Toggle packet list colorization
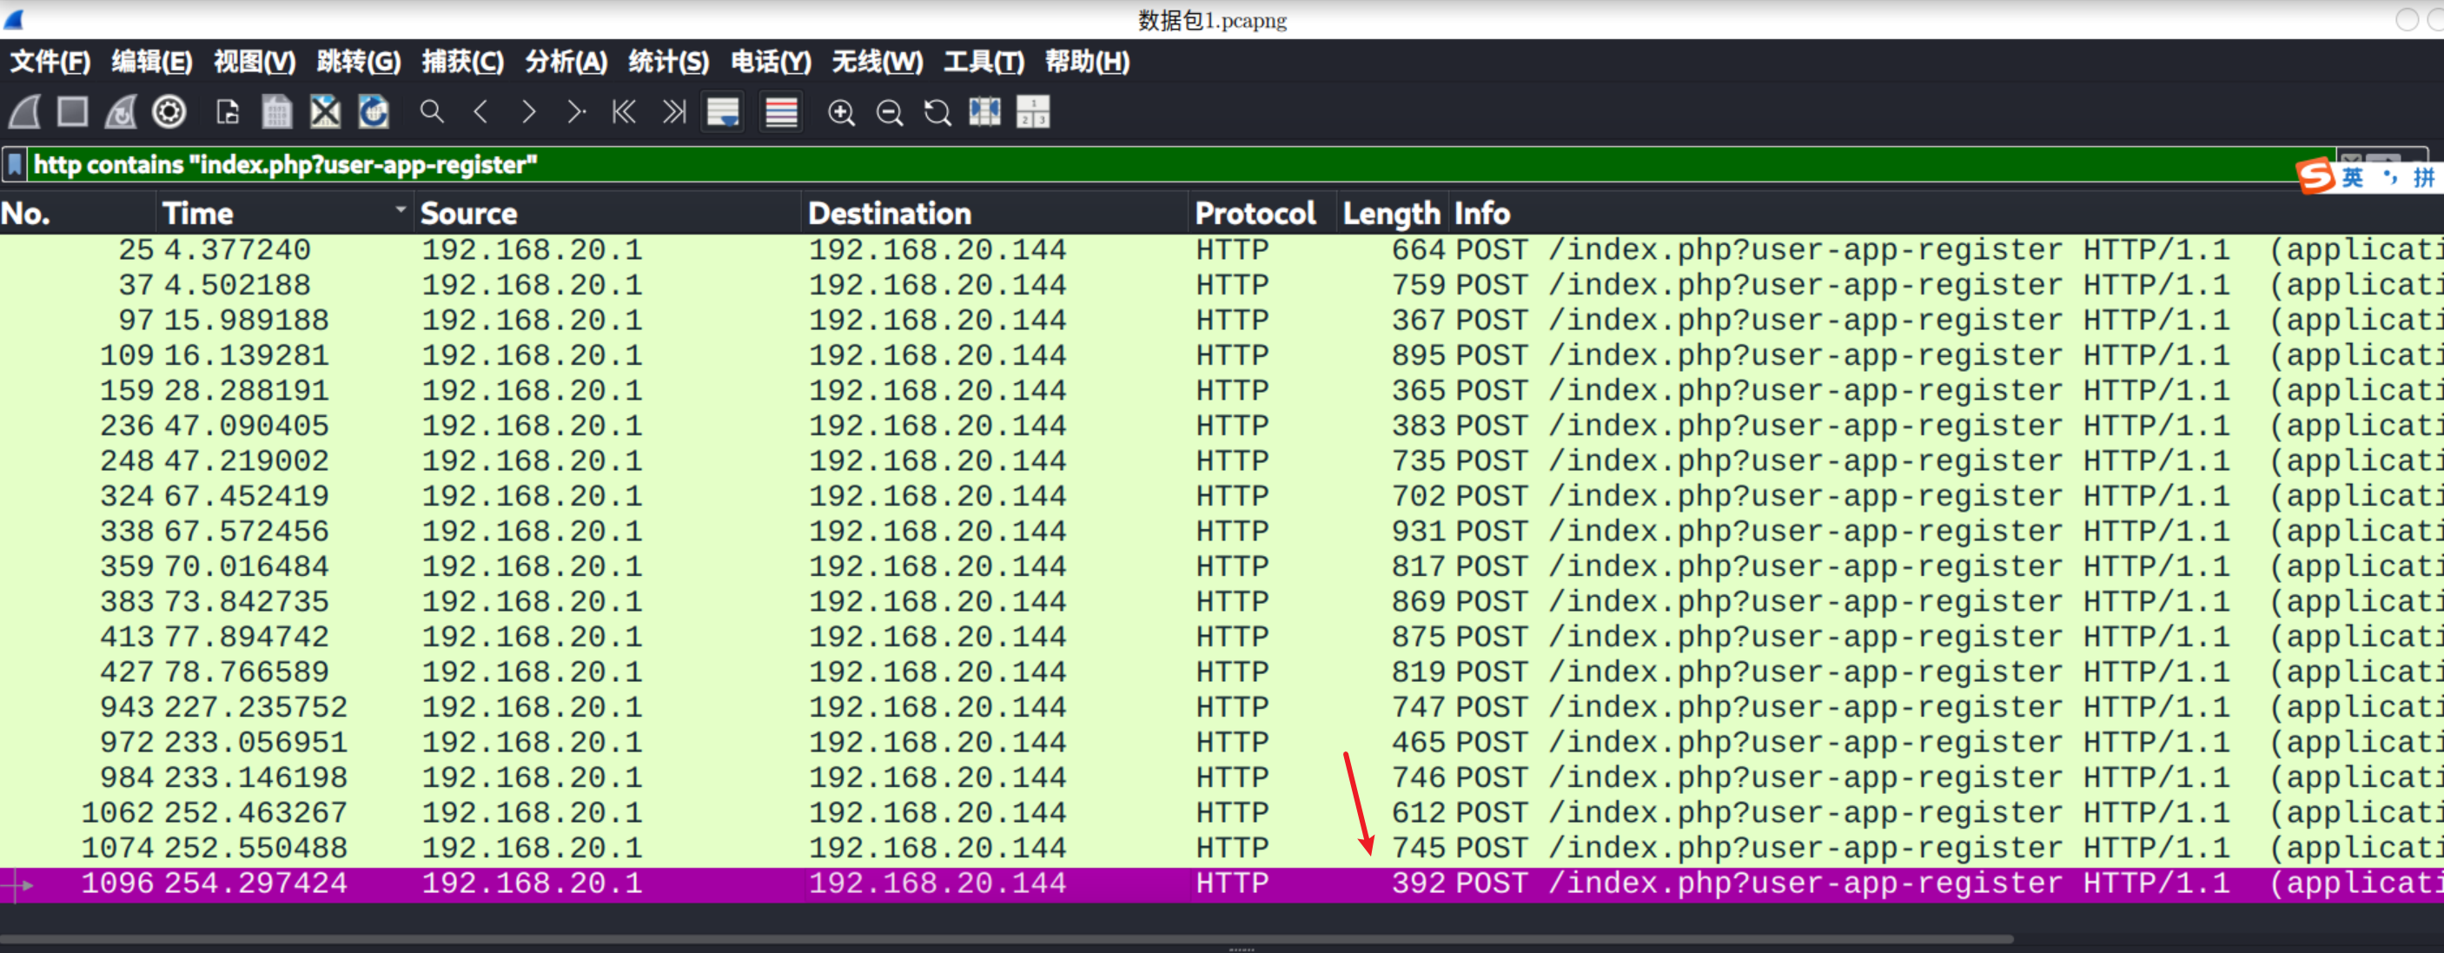 pyautogui.click(x=781, y=112)
